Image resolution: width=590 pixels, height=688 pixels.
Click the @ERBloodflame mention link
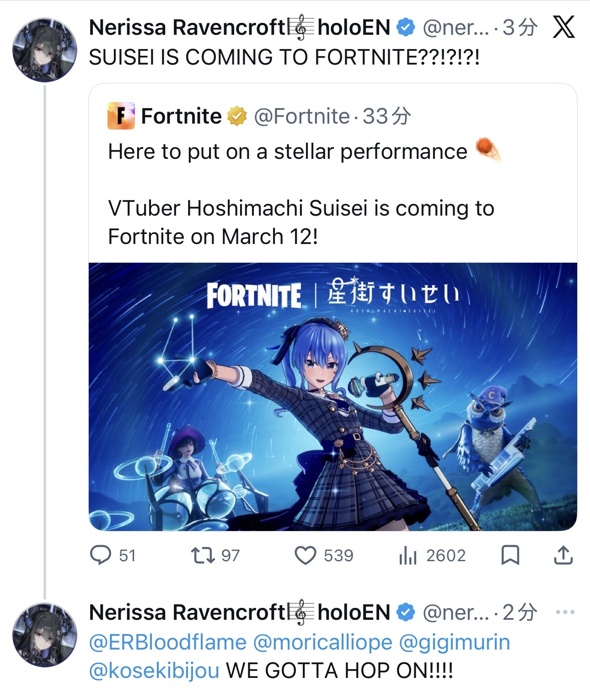click(168, 642)
